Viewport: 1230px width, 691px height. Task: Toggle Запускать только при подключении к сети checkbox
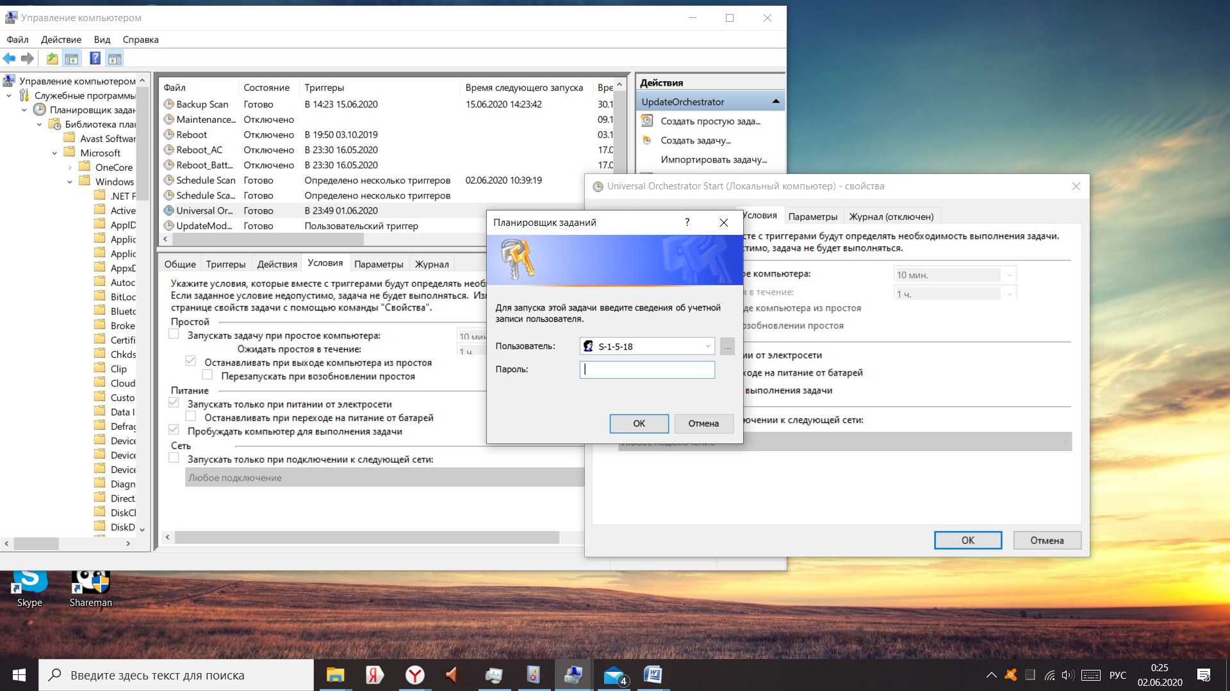[174, 458]
